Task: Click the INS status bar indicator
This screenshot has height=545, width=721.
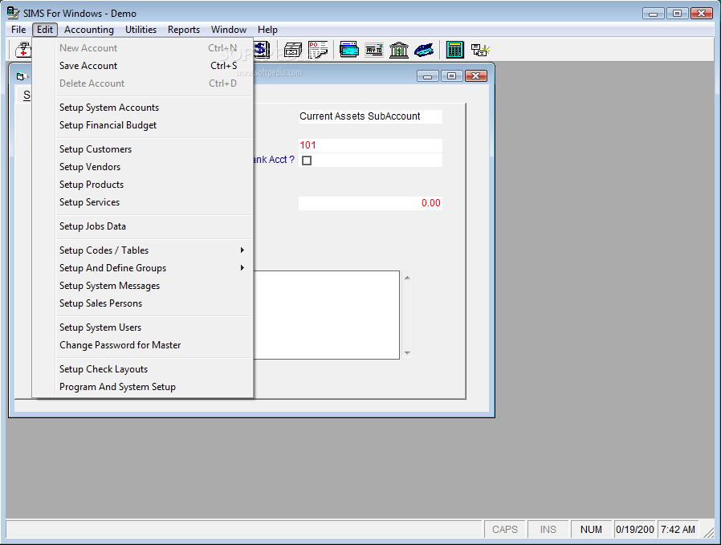Action: [548, 530]
